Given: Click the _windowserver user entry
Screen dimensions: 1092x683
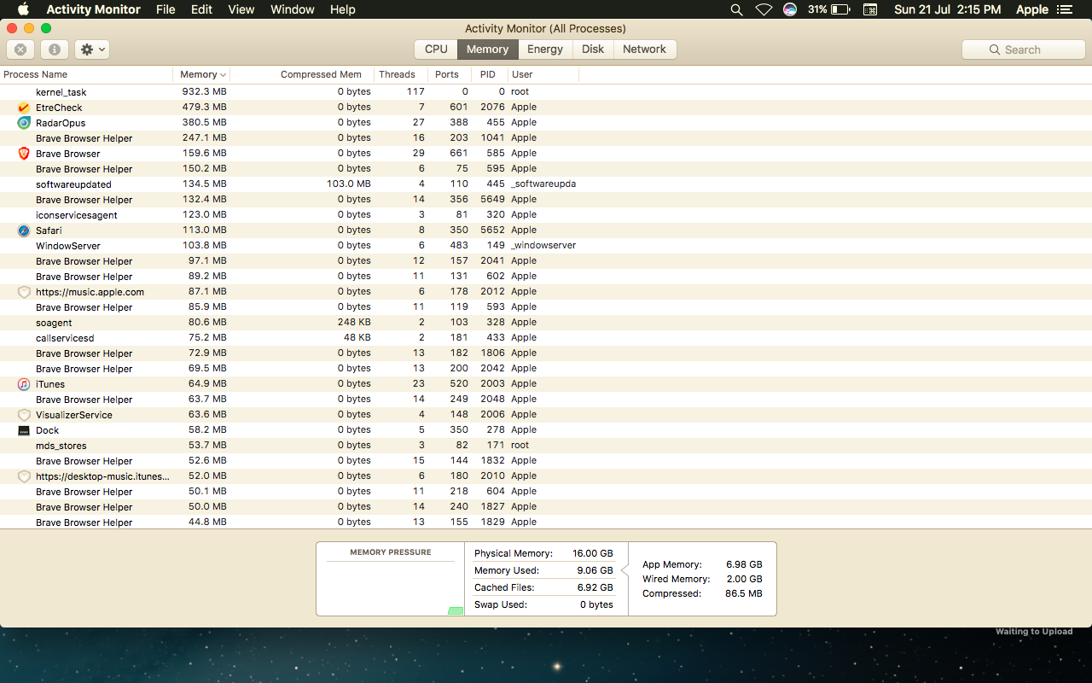Looking at the screenshot, I should pyautogui.click(x=543, y=246).
